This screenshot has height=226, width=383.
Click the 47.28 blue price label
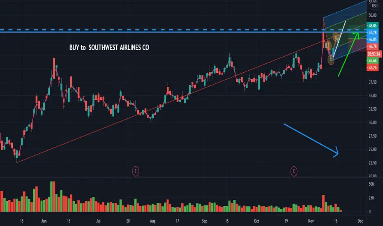pyautogui.click(x=372, y=32)
